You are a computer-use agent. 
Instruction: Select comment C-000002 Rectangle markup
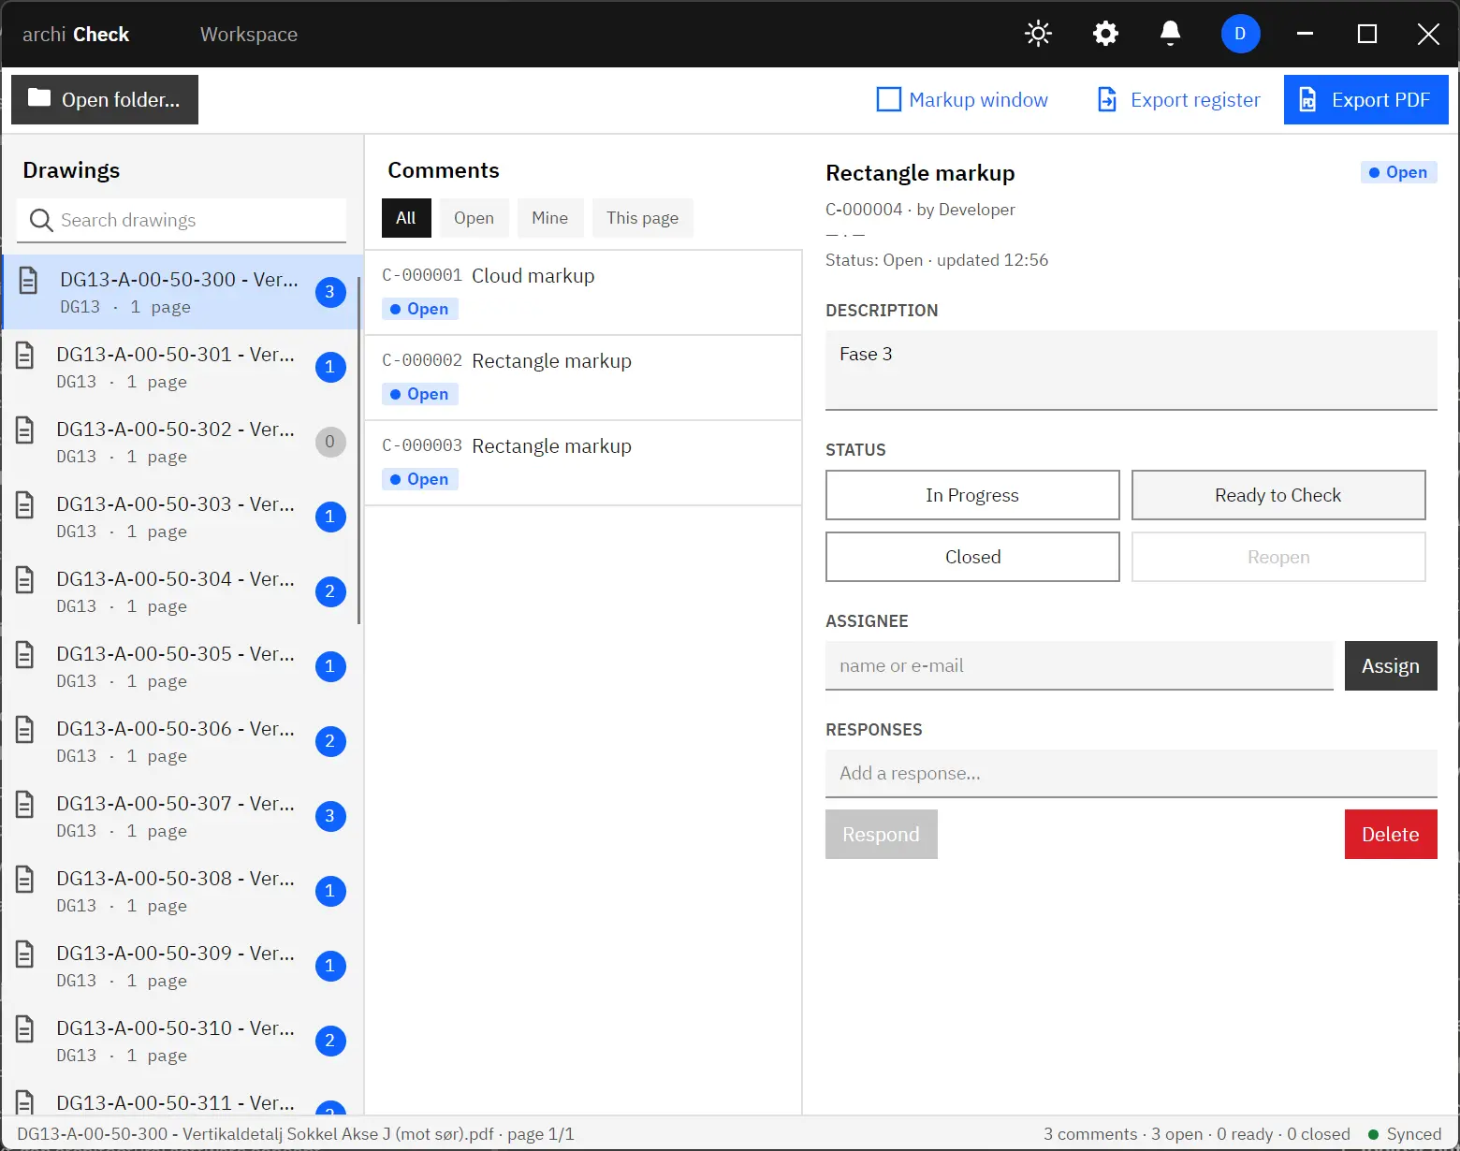click(583, 377)
